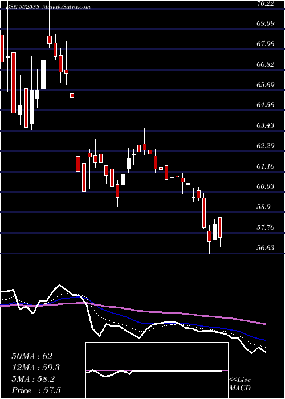
Task: Open the MACD inset chart panel
Action: pyautogui.click(x=157, y=370)
